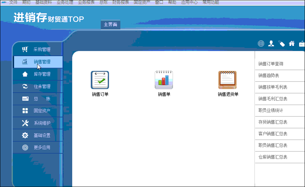Image resolution: width=305 pixels, height=187 pixels.
Task: Open 库存管理 with the house icon
Action: tap(38, 74)
